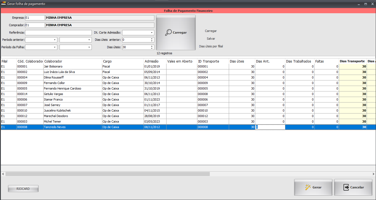Image resolution: width=376 pixels, height=200 pixels.
Task: Increase the Dias úteis anterior value
Action: pos(152,39)
